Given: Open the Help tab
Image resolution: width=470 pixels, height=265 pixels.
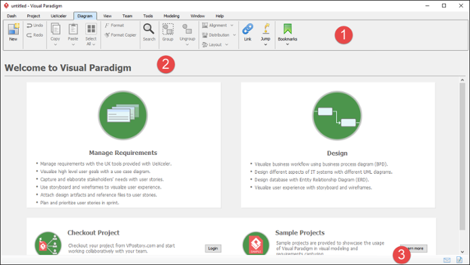Looking at the screenshot, I should 219,16.
